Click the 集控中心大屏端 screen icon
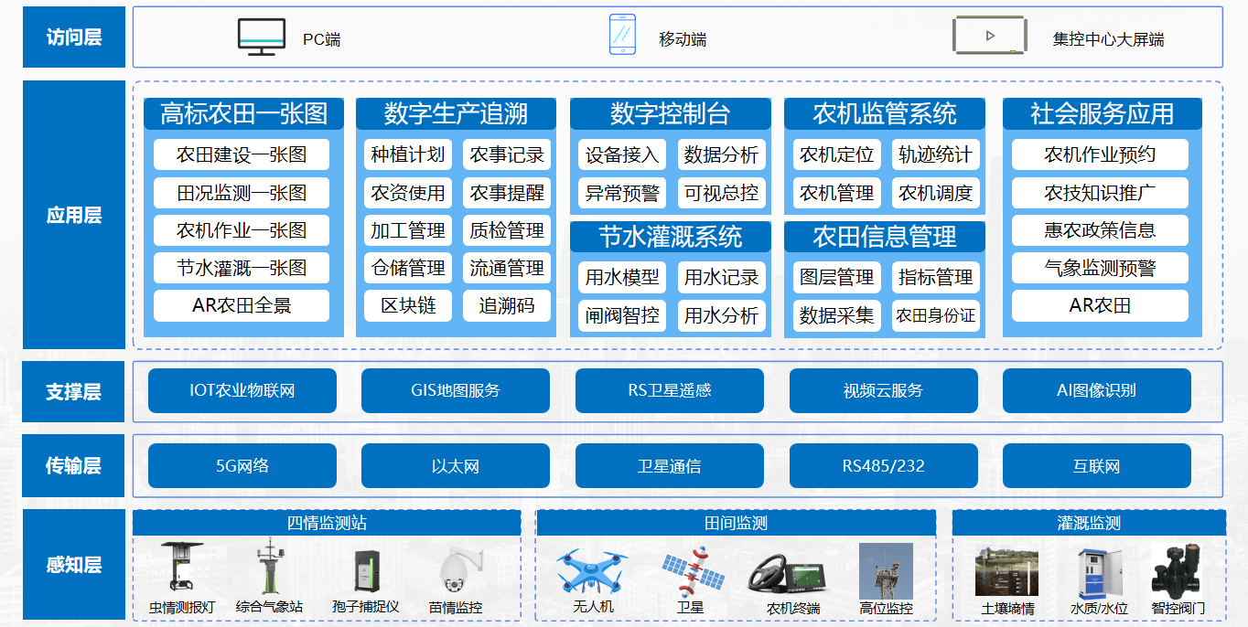This screenshot has height=627, width=1248. [989, 36]
